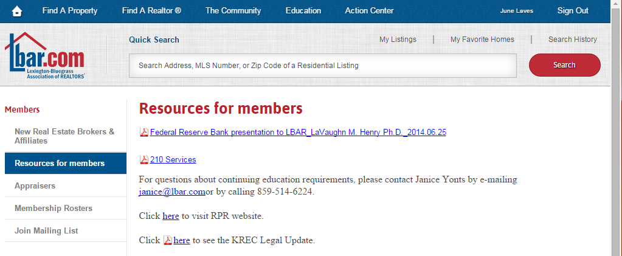This screenshot has width=622, height=256.
Task: Sign Out of the account
Action: pos(573,11)
